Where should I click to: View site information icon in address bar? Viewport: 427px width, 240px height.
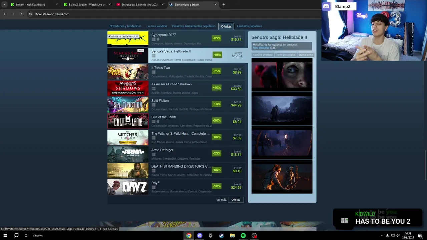(x=30, y=14)
